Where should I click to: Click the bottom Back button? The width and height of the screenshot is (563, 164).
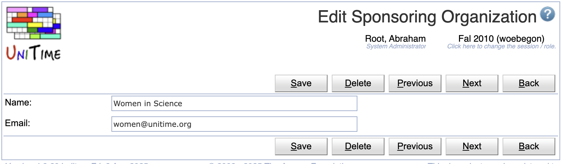pyautogui.click(x=529, y=146)
